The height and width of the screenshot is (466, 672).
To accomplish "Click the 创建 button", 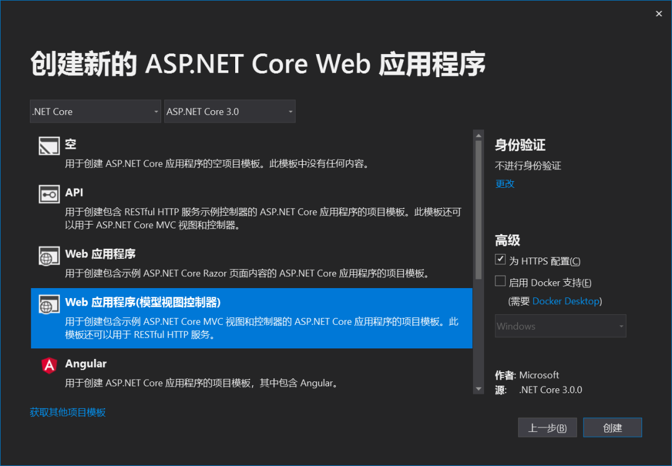I will [x=612, y=427].
